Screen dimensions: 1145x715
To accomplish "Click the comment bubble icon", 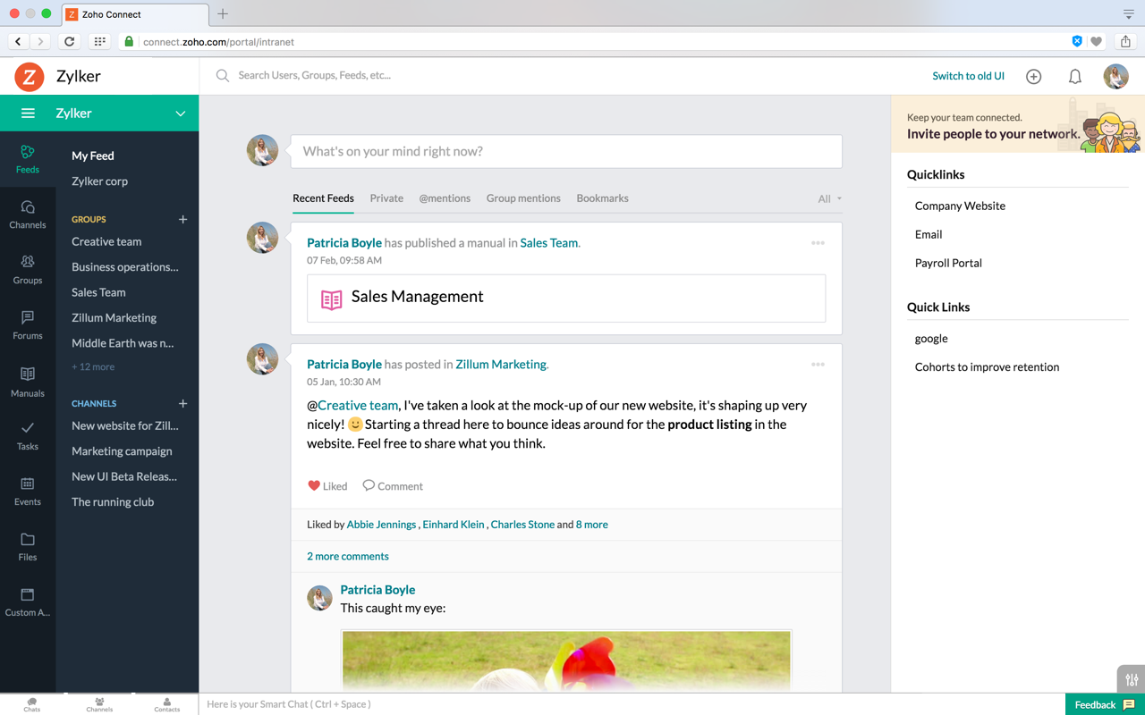I will point(369,485).
